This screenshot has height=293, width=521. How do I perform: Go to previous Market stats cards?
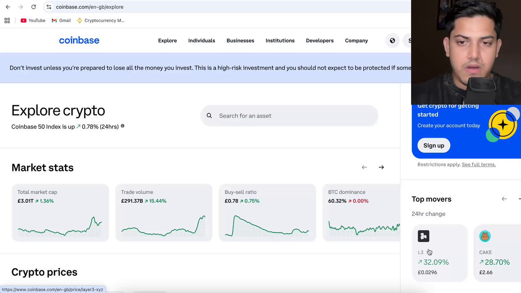[x=364, y=168]
